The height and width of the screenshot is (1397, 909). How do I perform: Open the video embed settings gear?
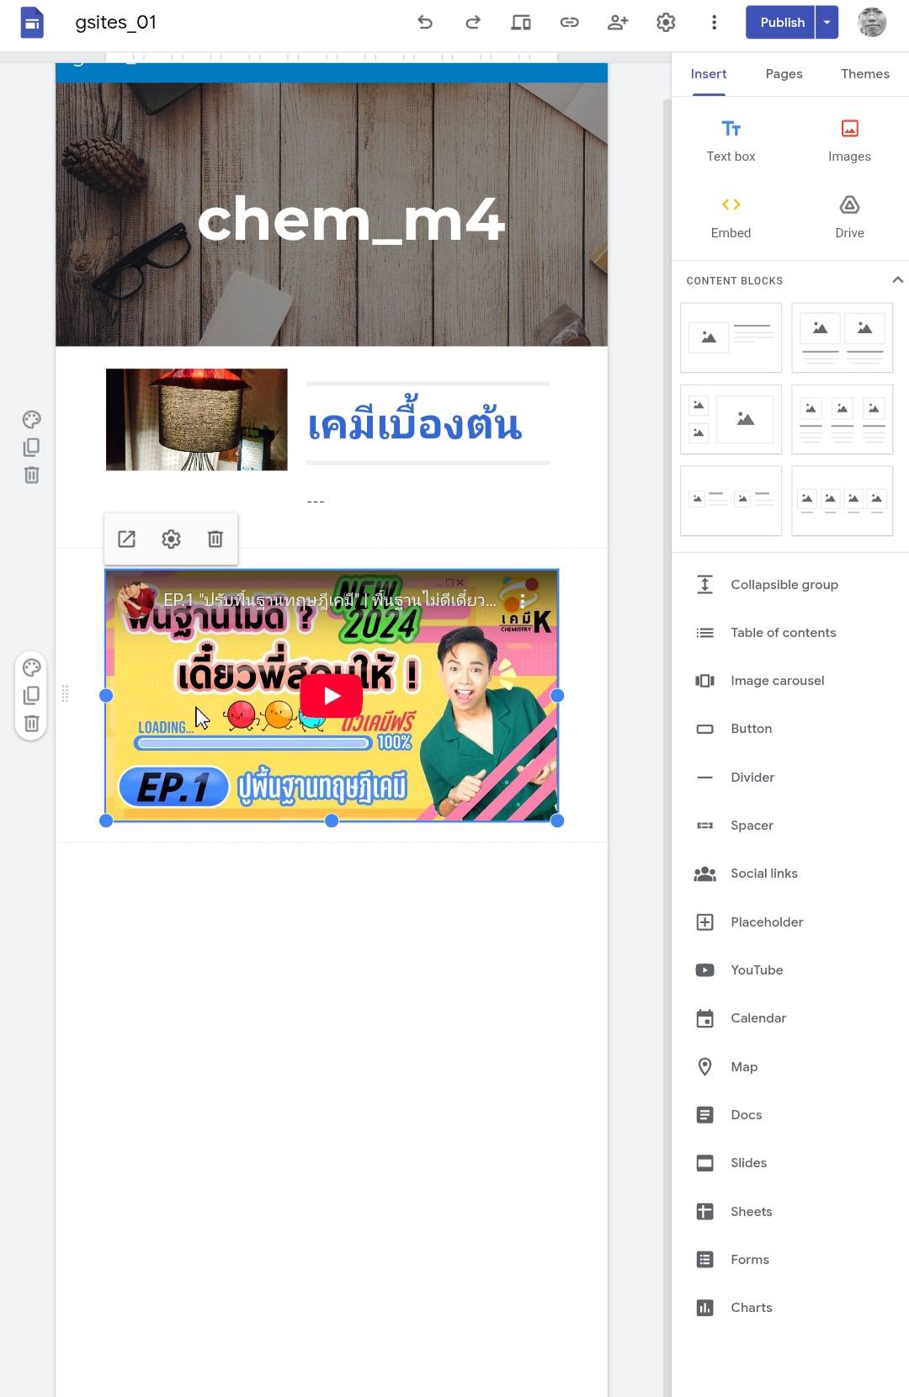[x=171, y=539]
